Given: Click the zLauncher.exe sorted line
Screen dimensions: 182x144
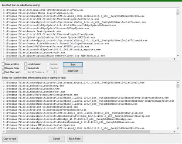Looking at the screenshot, I should click(31, 89).
